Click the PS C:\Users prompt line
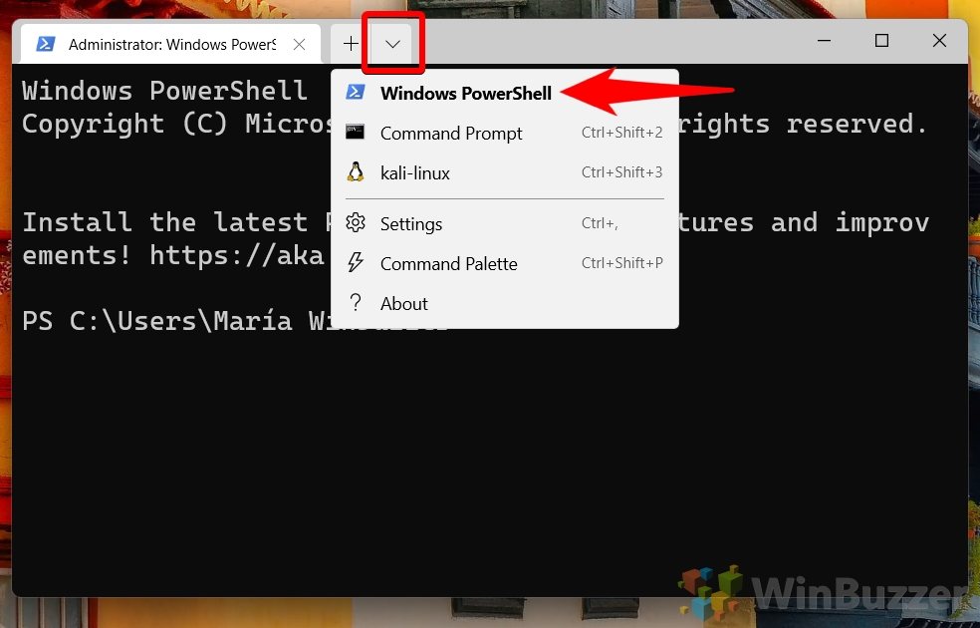The width and height of the screenshot is (980, 628). pos(176,322)
